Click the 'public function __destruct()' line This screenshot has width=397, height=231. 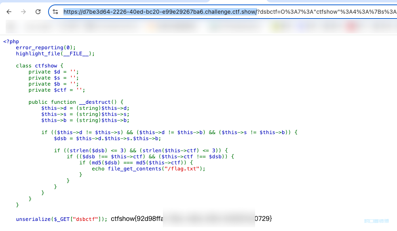76,102
